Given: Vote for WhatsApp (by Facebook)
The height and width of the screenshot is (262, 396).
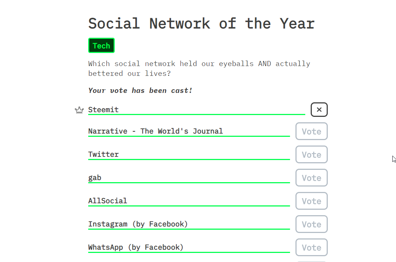Looking at the screenshot, I should pyautogui.click(x=311, y=247).
